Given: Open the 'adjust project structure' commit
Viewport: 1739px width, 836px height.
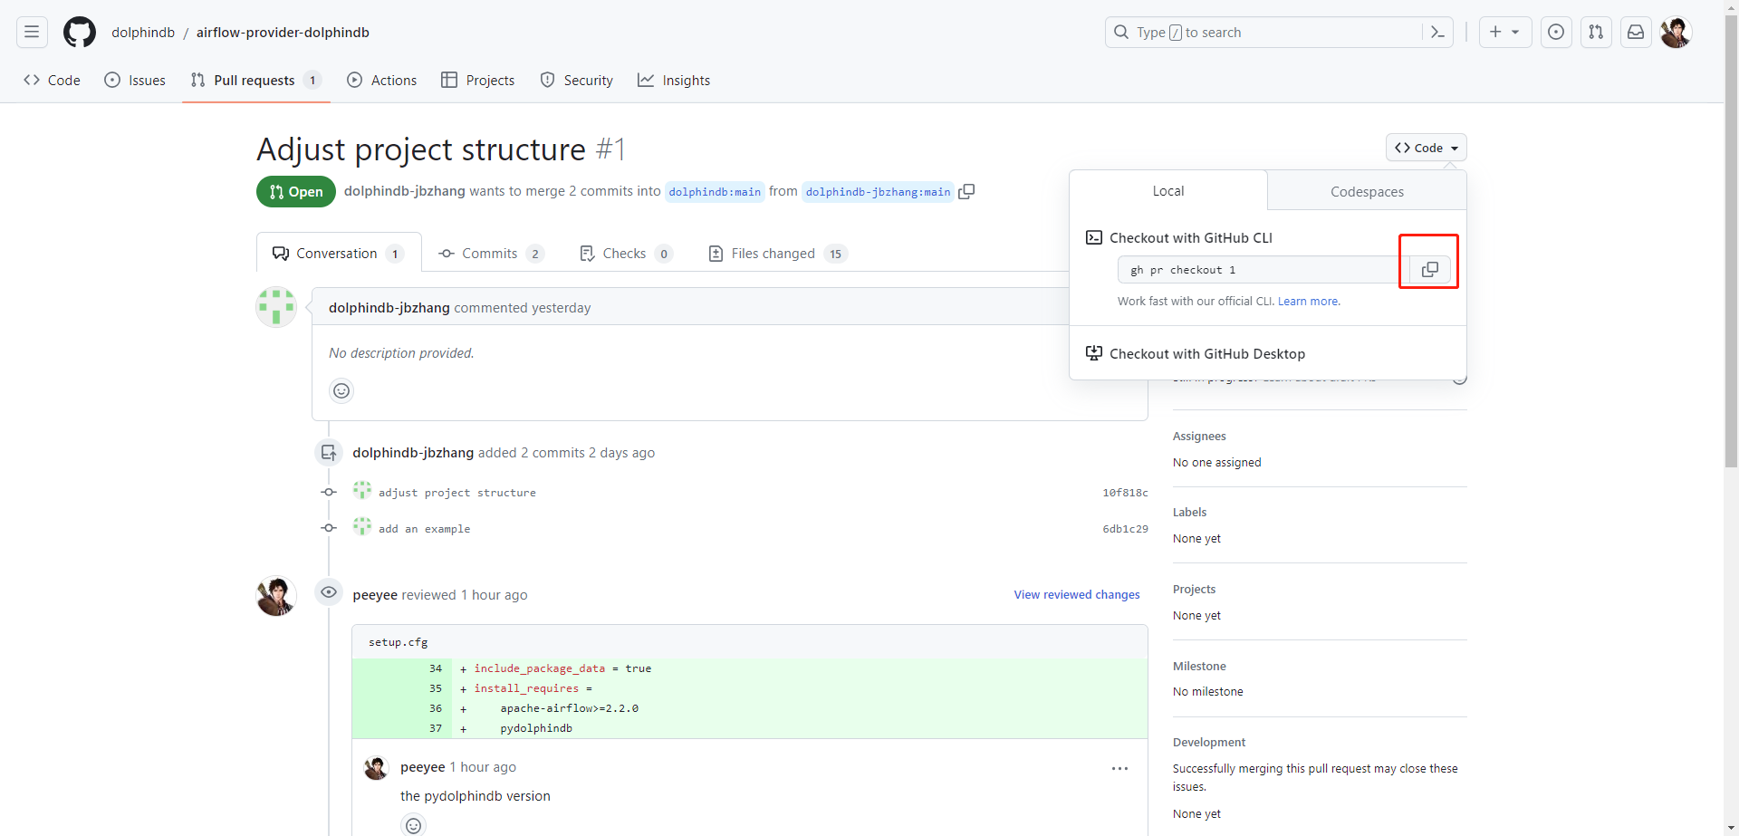Looking at the screenshot, I should (x=457, y=493).
